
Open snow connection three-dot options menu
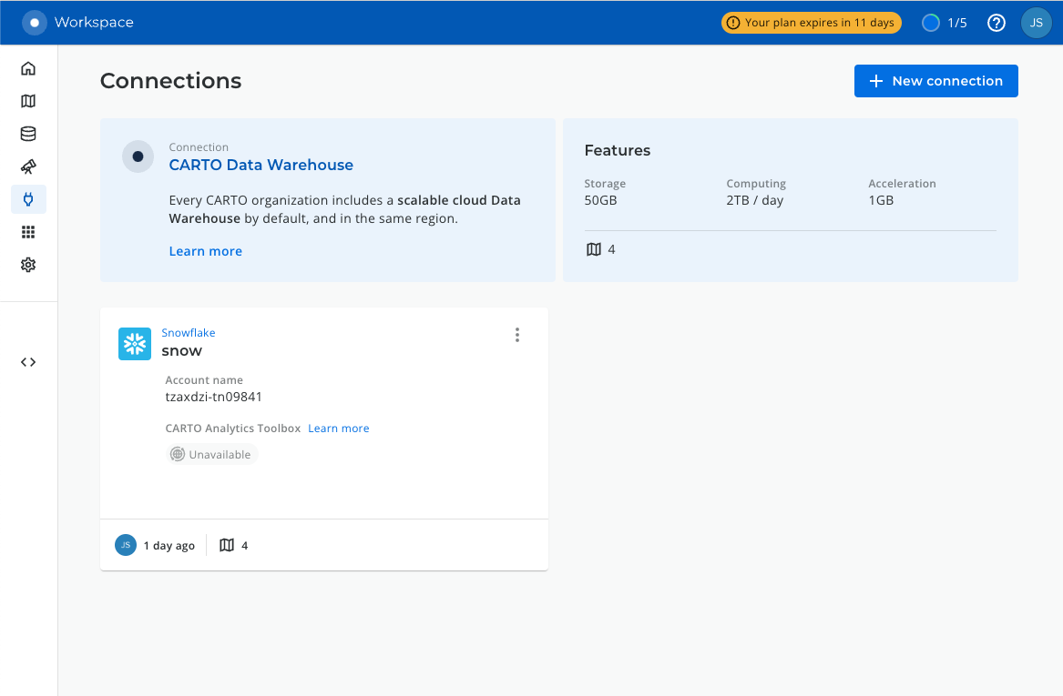click(x=517, y=335)
